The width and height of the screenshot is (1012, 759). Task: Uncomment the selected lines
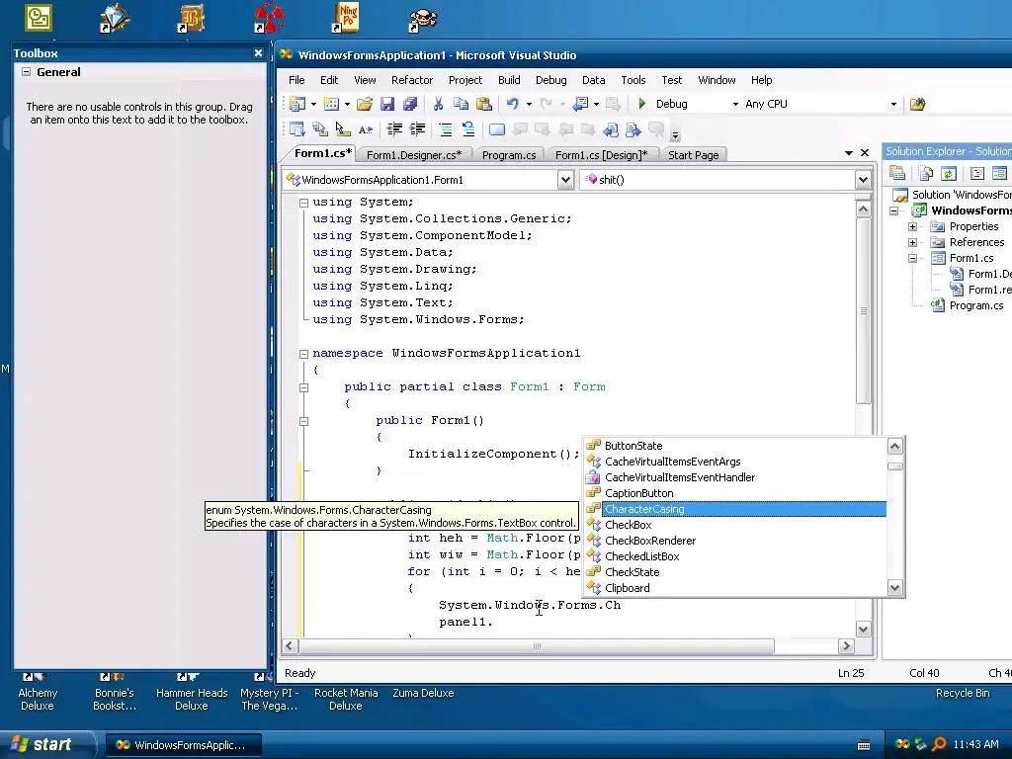[467, 129]
